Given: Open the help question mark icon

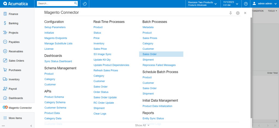Looking at the screenshot, I should coord(246,4).
